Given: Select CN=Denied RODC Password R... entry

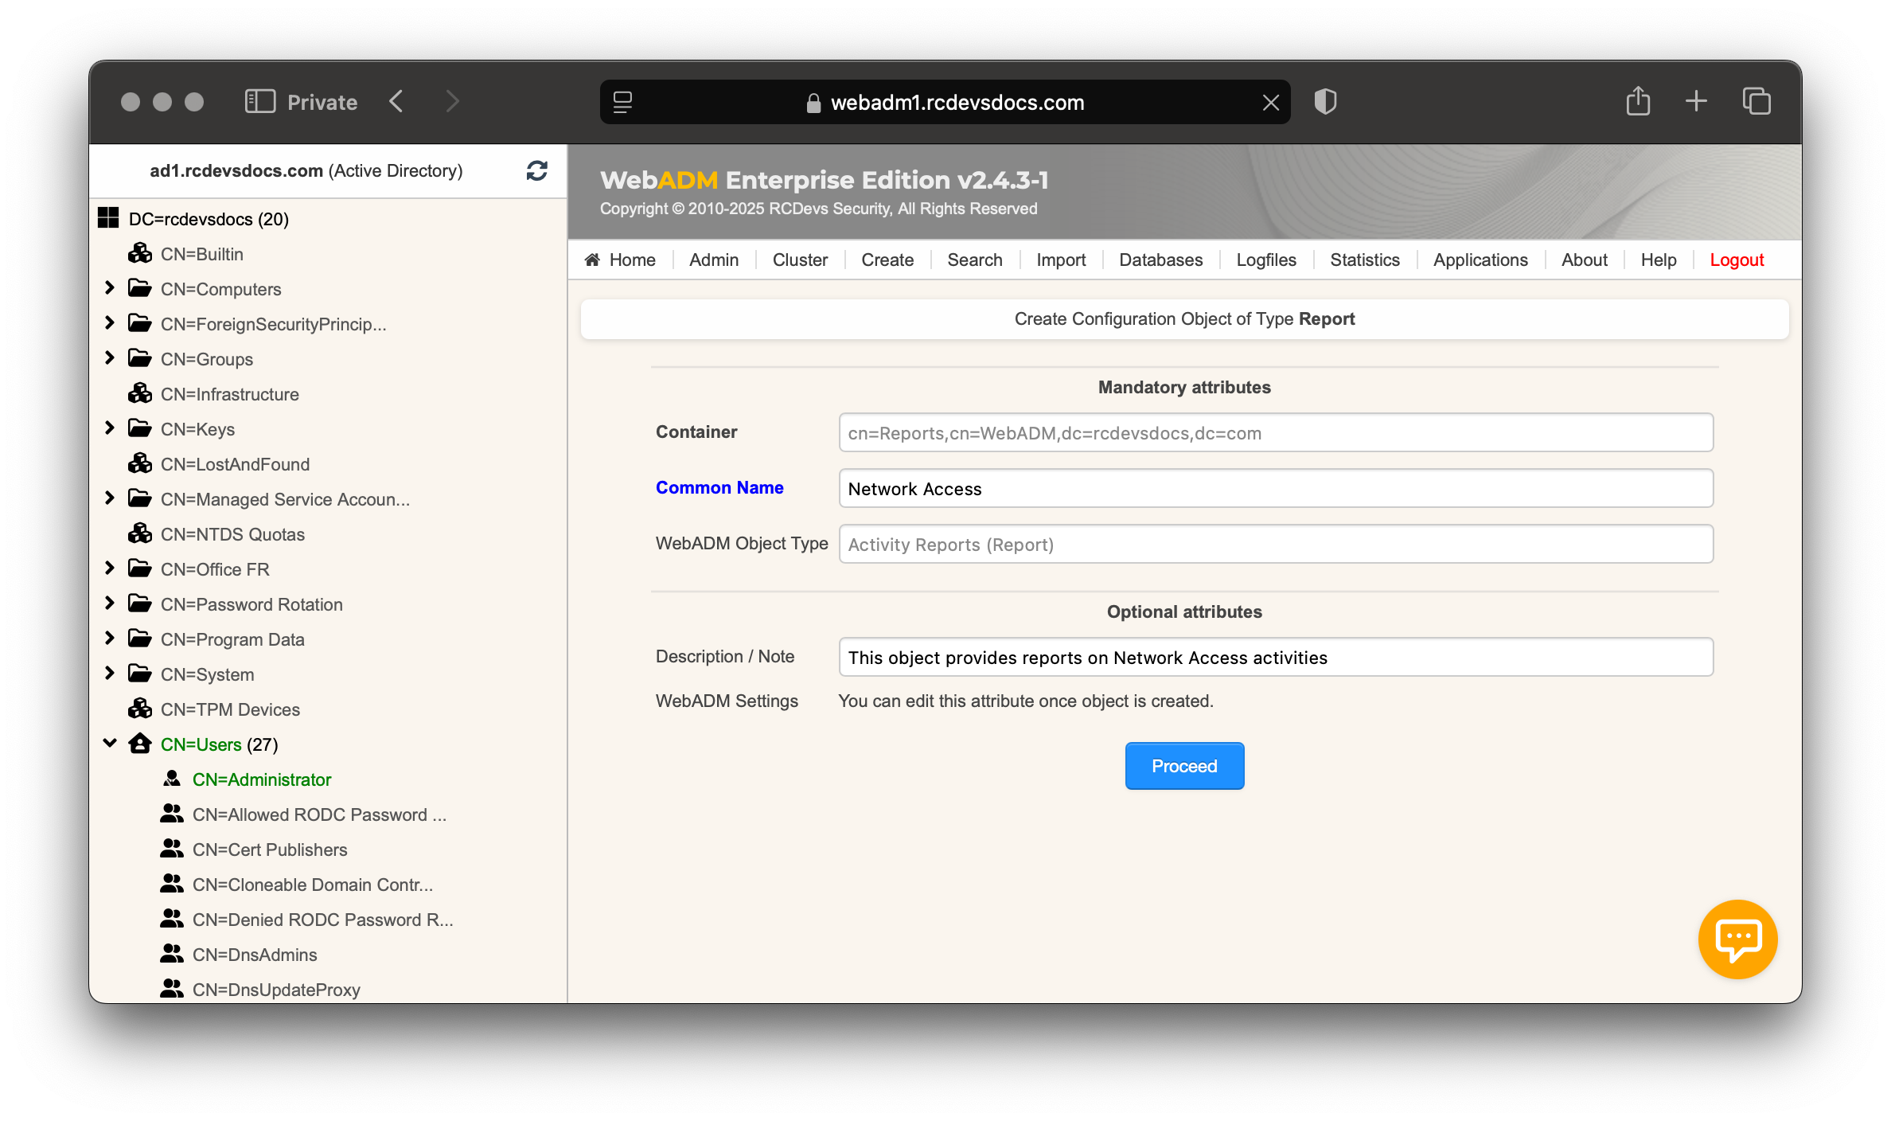Looking at the screenshot, I should (322, 919).
